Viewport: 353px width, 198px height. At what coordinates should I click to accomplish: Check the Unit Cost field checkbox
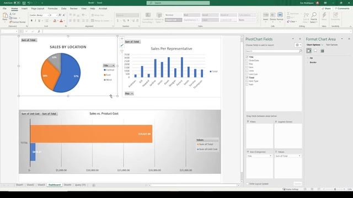(x=247, y=74)
